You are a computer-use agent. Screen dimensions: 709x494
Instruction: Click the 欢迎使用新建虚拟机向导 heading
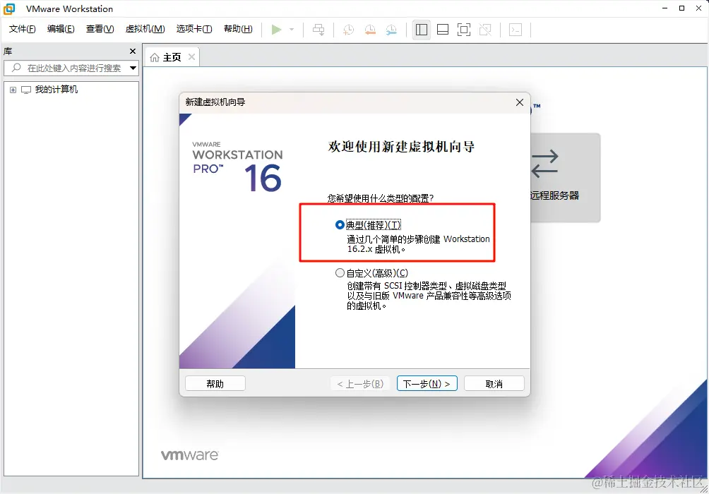[402, 147]
